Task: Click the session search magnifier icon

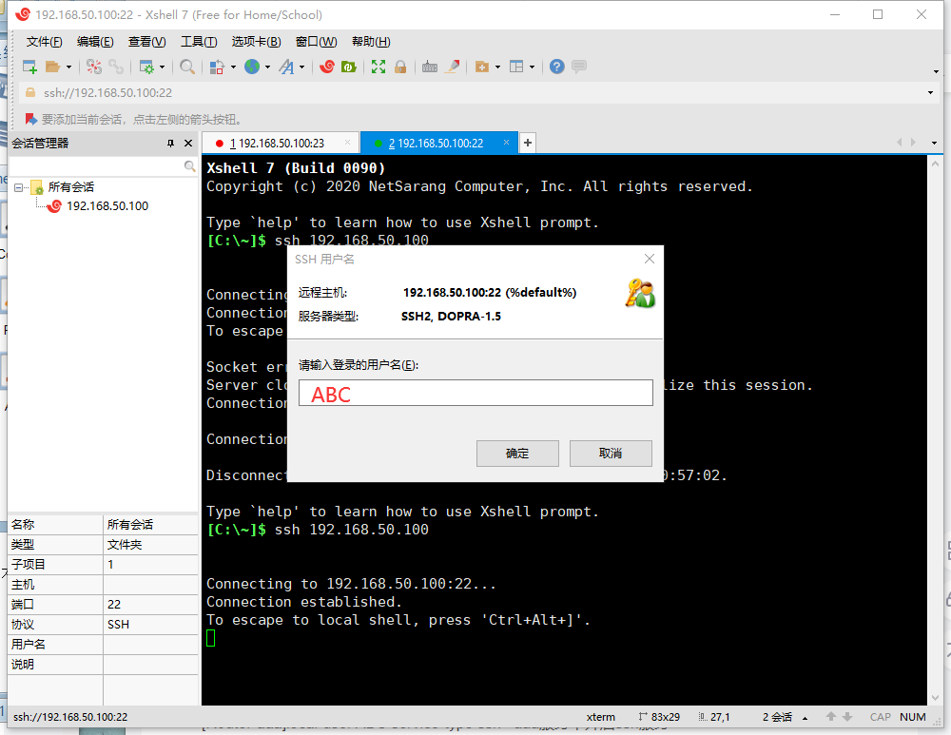Action: coord(190,166)
